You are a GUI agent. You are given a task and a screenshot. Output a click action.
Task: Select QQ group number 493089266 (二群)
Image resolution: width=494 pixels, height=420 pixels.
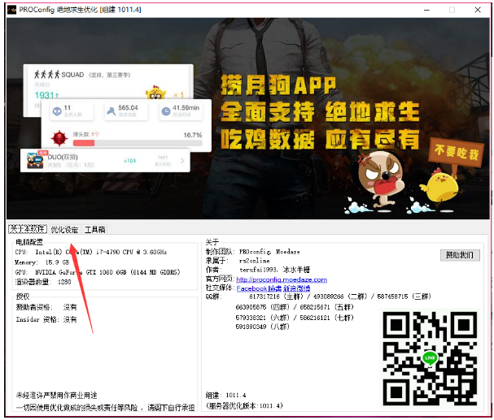pyautogui.click(x=340, y=297)
